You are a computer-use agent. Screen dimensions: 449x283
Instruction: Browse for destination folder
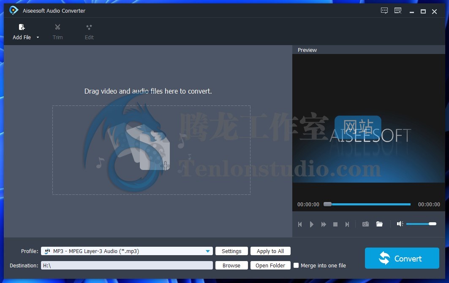tap(231, 265)
